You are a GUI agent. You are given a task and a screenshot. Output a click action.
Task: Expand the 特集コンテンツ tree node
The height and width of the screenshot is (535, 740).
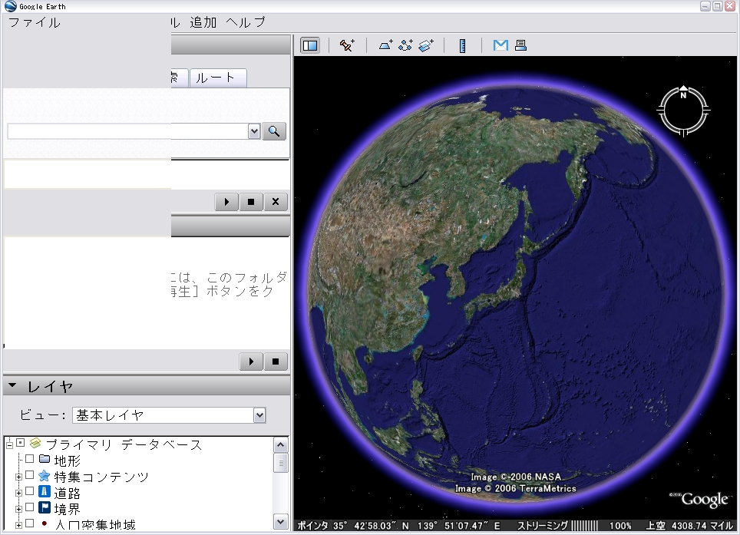[x=18, y=477]
